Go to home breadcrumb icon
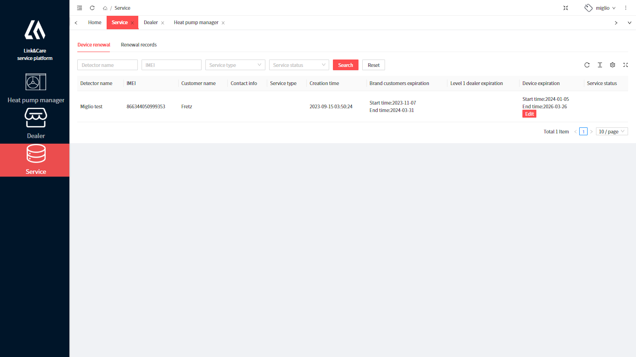 (105, 8)
